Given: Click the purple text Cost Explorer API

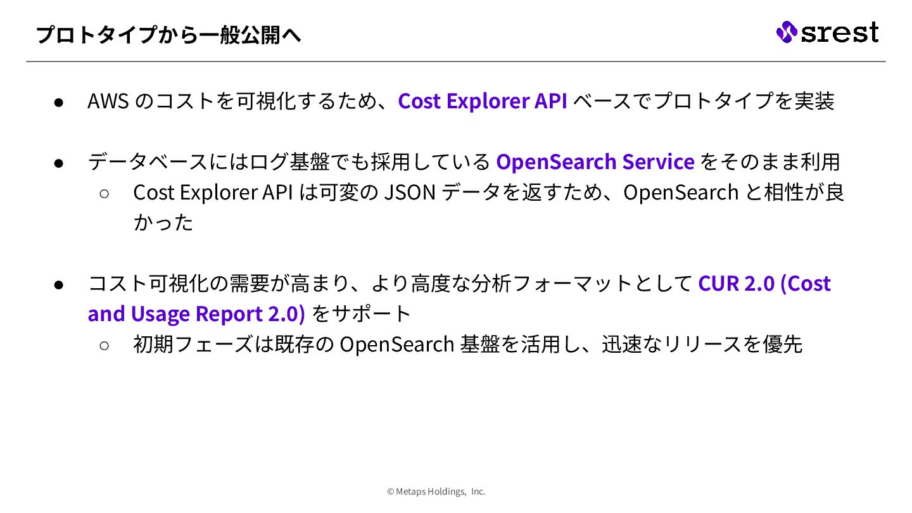Looking at the screenshot, I should [483, 101].
